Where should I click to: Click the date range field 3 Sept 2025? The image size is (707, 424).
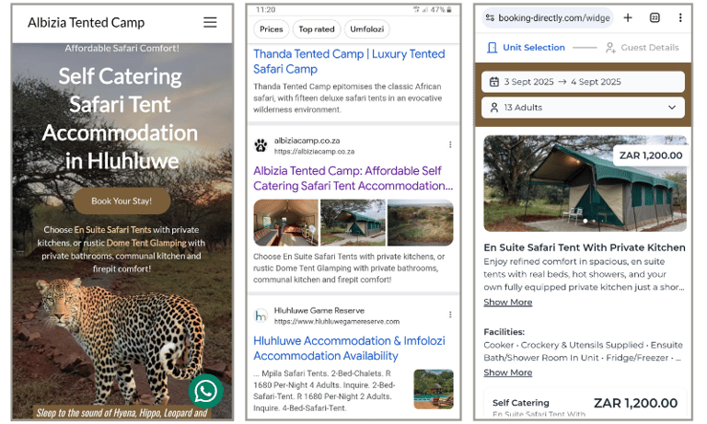pyautogui.click(x=583, y=82)
